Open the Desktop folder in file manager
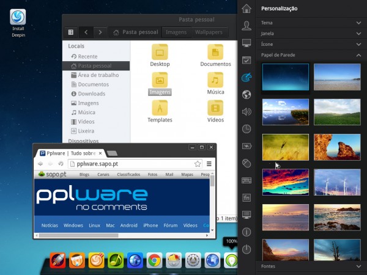This screenshot has width=367, height=275. (x=160, y=56)
